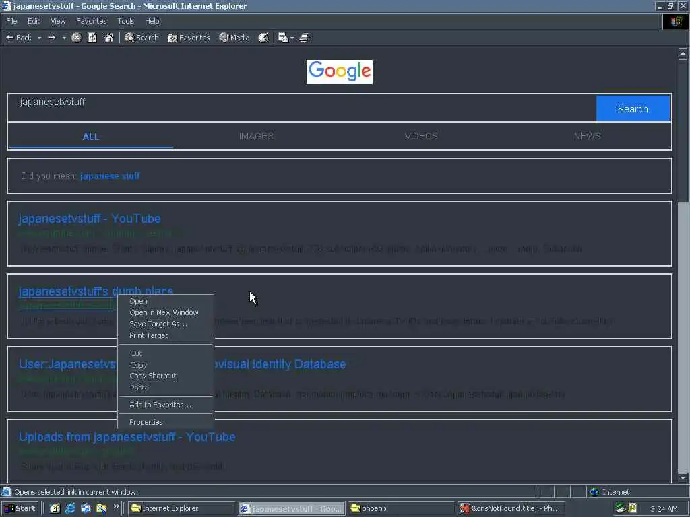Click the search field containing japanesetvstuff
This screenshot has height=517, width=690.
point(302,108)
